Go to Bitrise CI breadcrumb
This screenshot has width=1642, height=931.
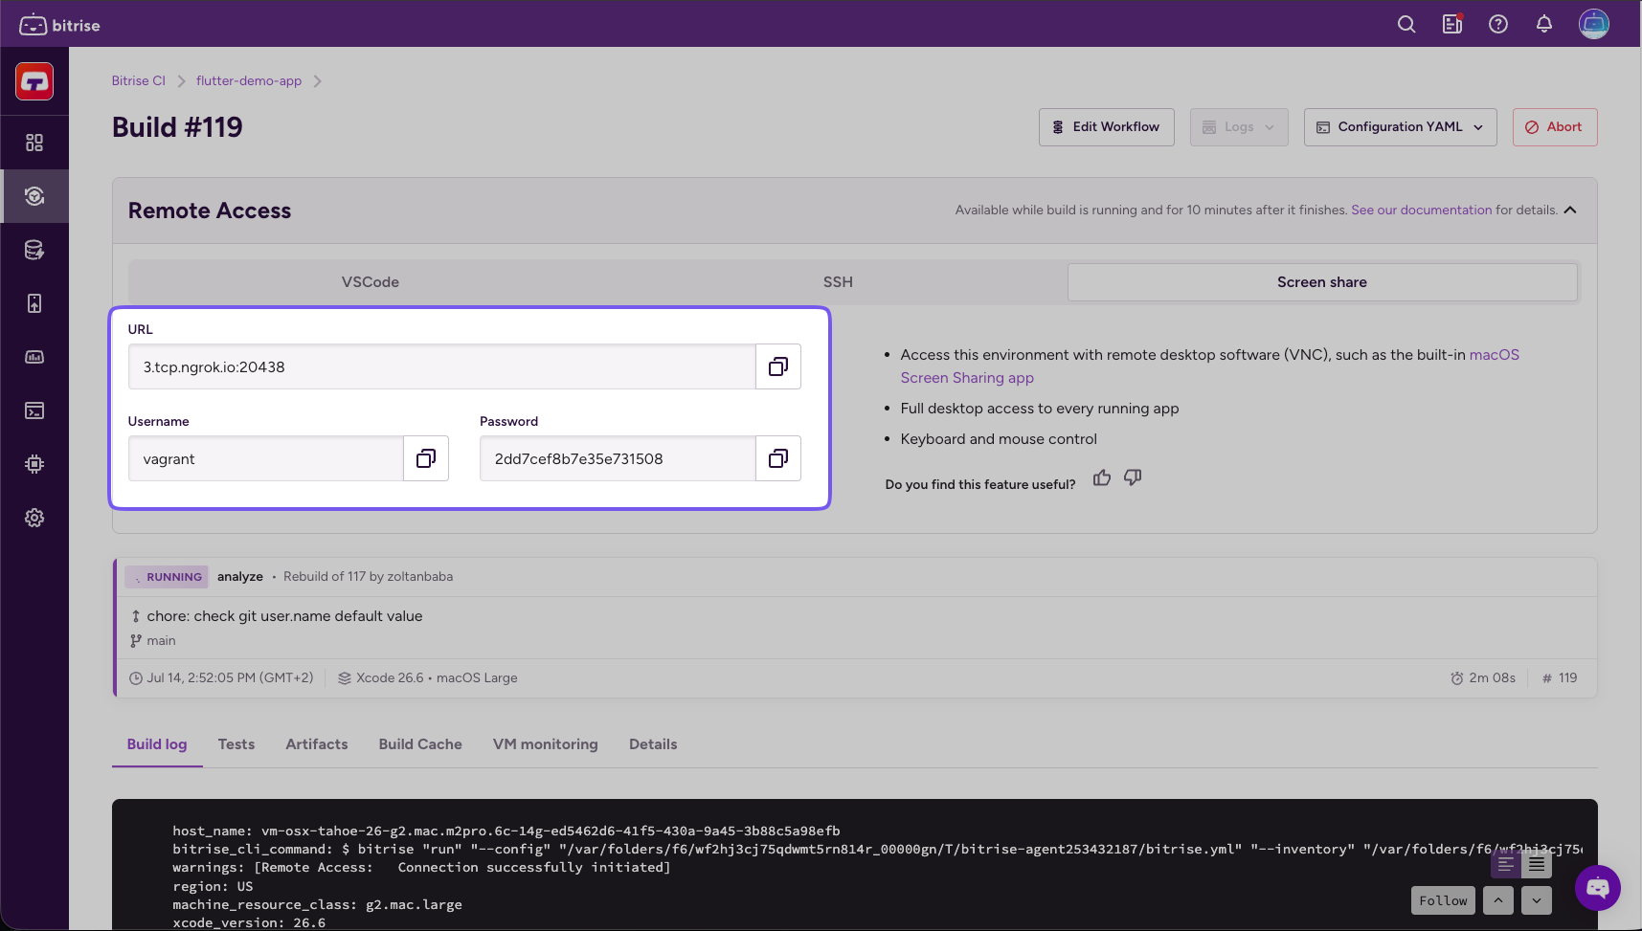(x=139, y=81)
